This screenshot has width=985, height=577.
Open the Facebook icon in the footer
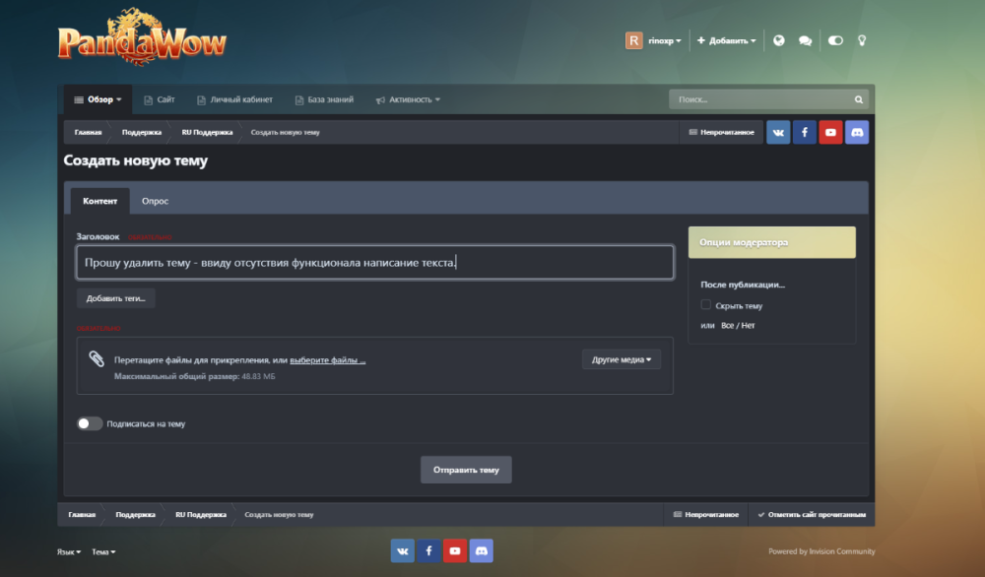click(428, 551)
